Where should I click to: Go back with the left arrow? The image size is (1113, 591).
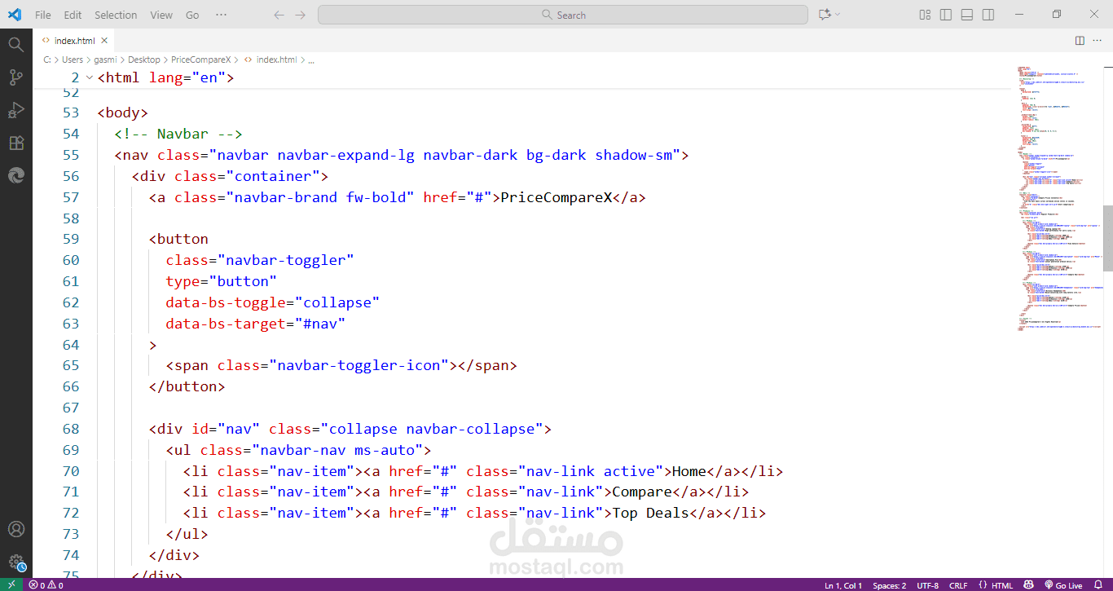(x=279, y=15)
